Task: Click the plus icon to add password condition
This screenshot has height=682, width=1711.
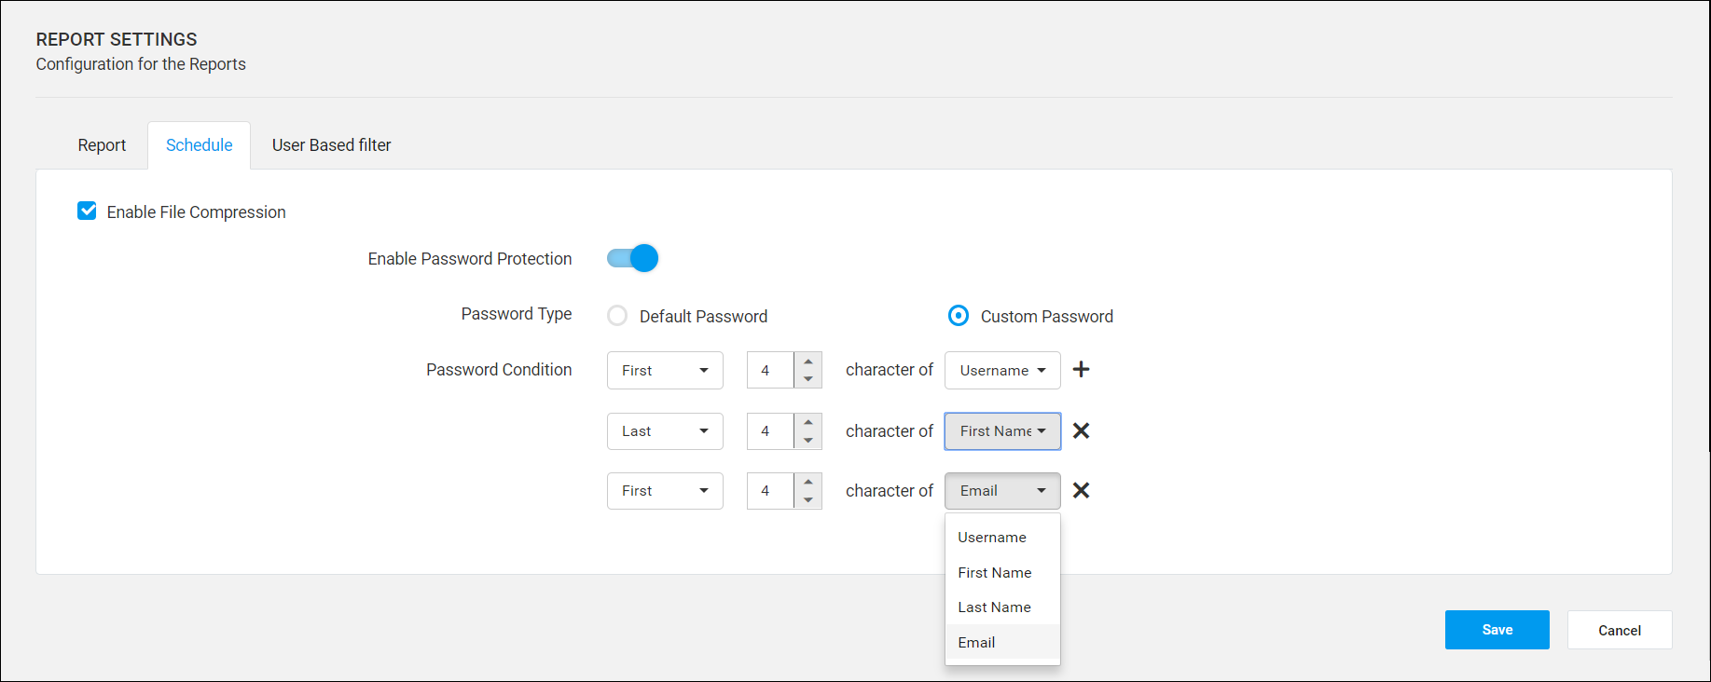Action: pyautogui.click(x=1081, y=370)
